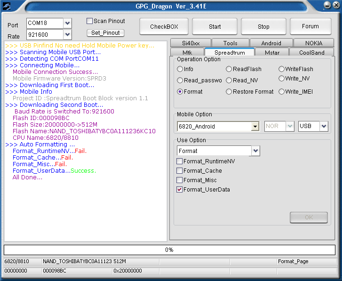Uncheck the Format_UserData checkbox

180,190
